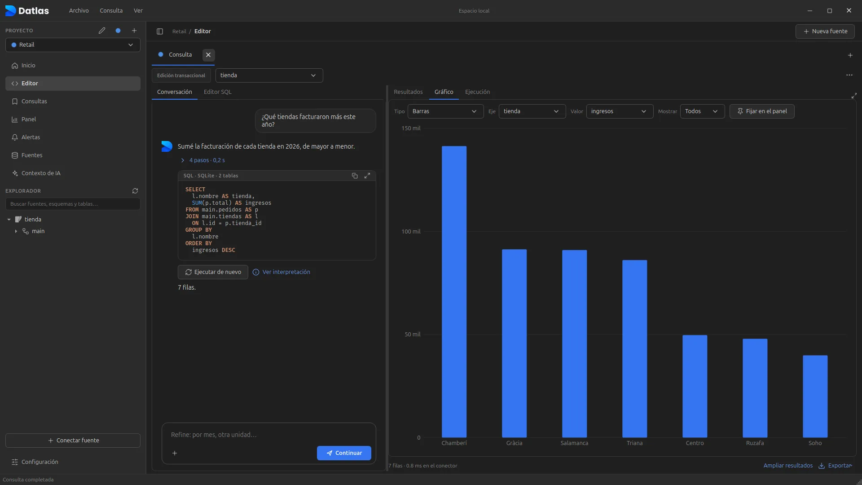Open the three-dots more options menu
The image size is (862, 485).
pos(849,75)
